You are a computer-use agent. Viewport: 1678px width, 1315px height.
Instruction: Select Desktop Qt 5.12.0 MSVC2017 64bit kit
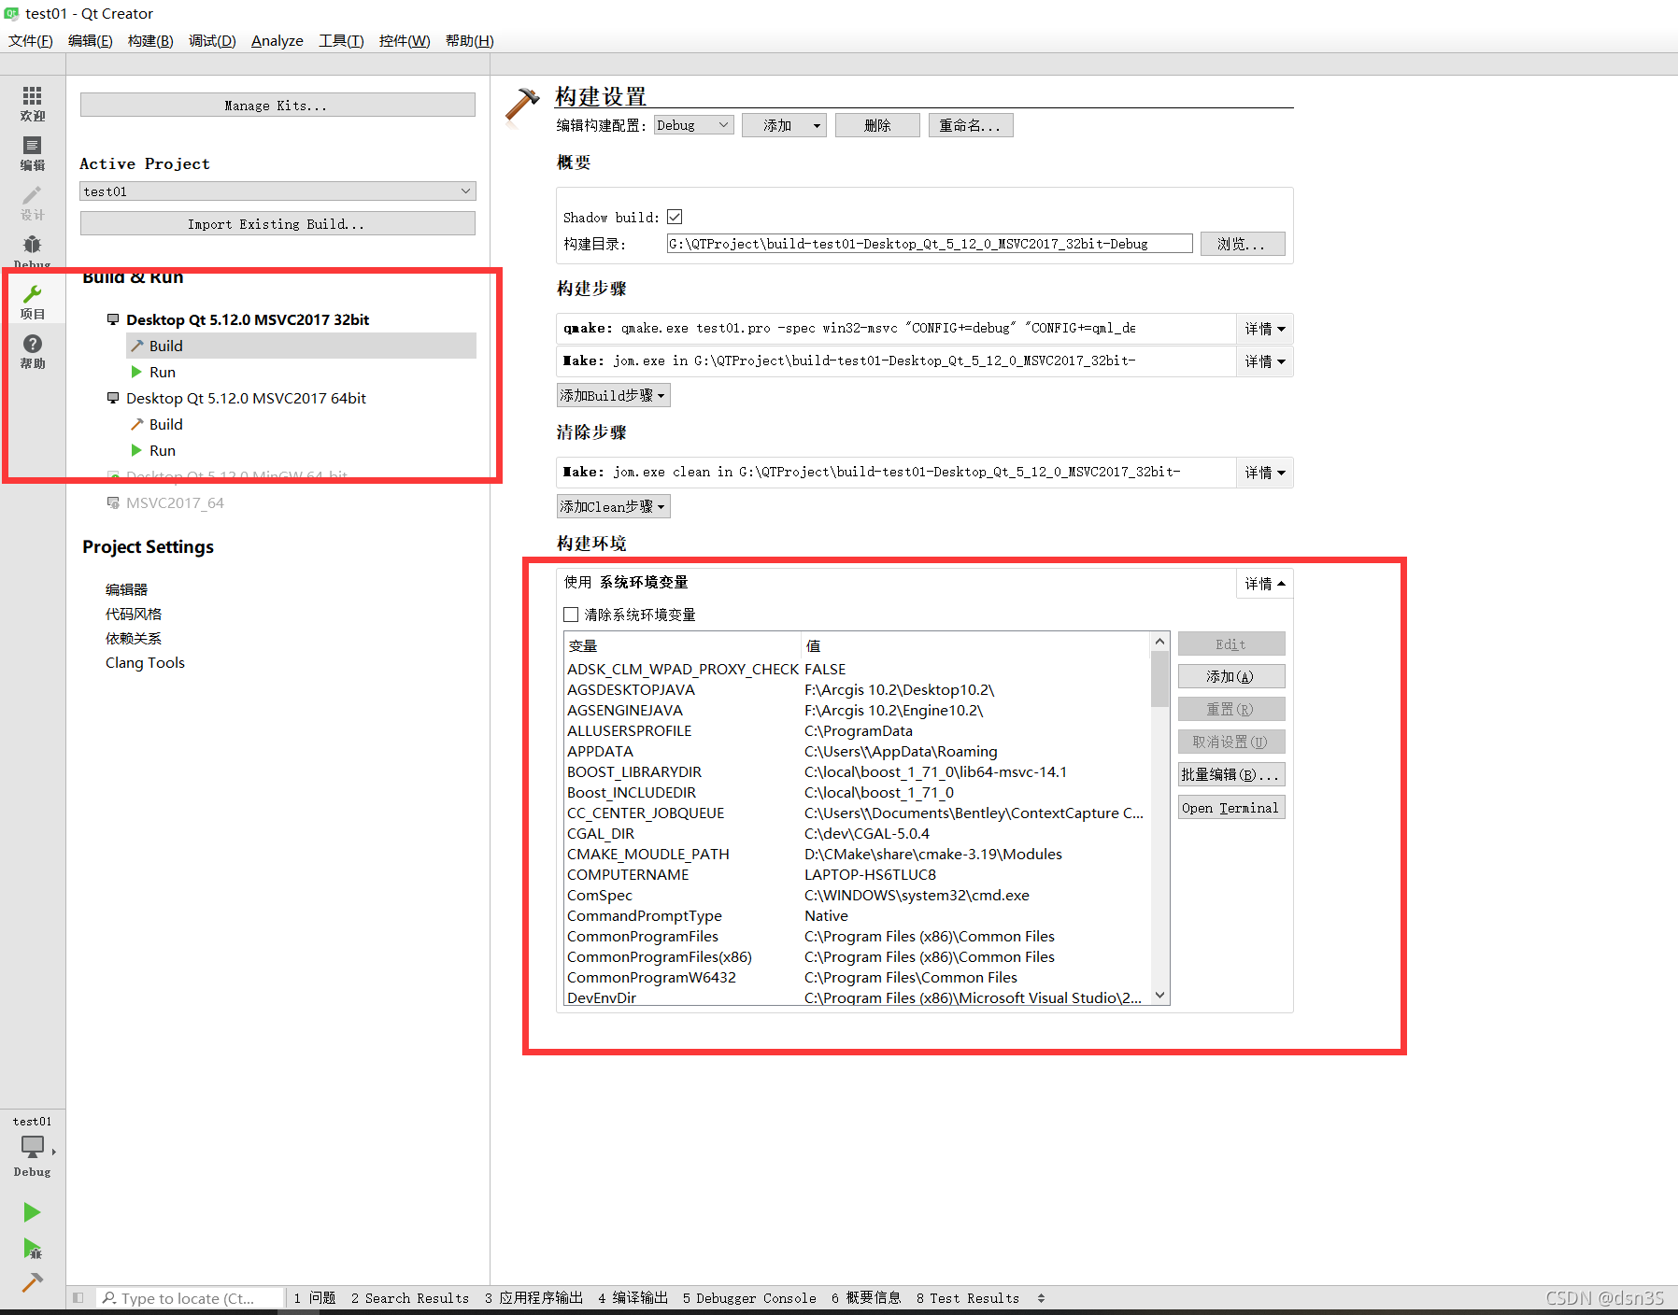click(246, 398)
